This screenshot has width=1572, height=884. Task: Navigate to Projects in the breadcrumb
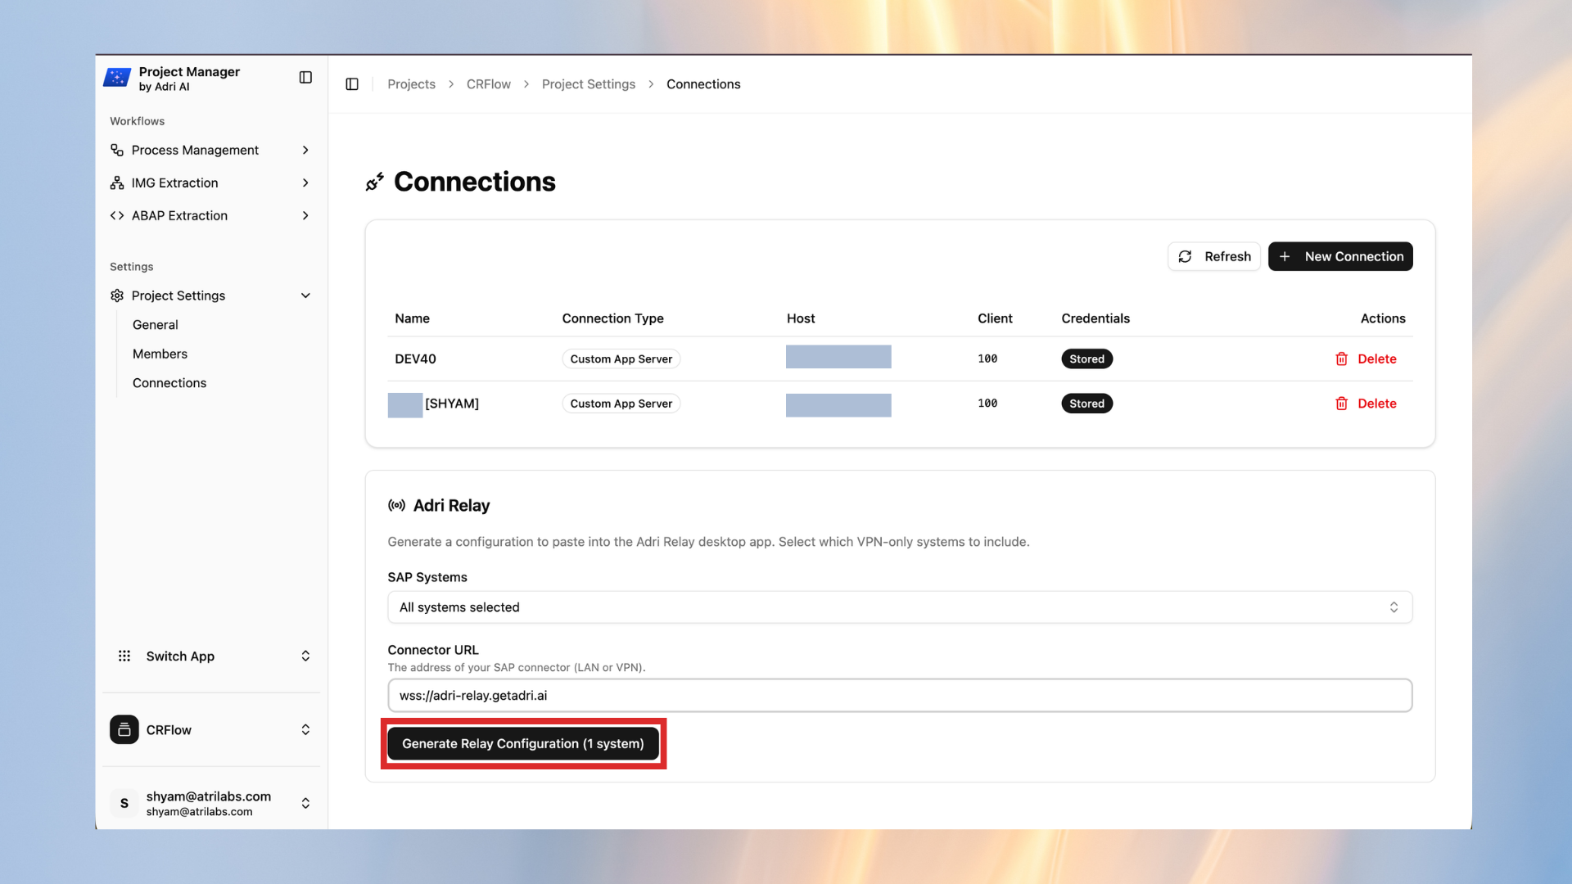pyautogui.click(x=411, y=83)
